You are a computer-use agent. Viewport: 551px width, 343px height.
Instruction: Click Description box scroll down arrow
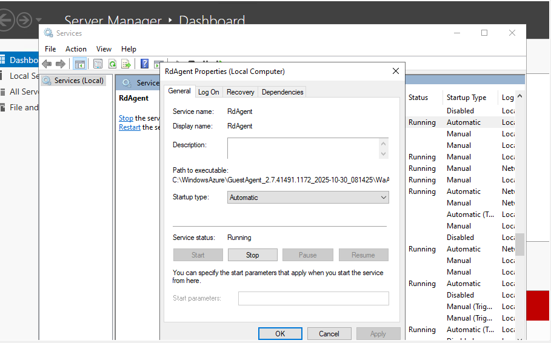click(x=383, y=153)
